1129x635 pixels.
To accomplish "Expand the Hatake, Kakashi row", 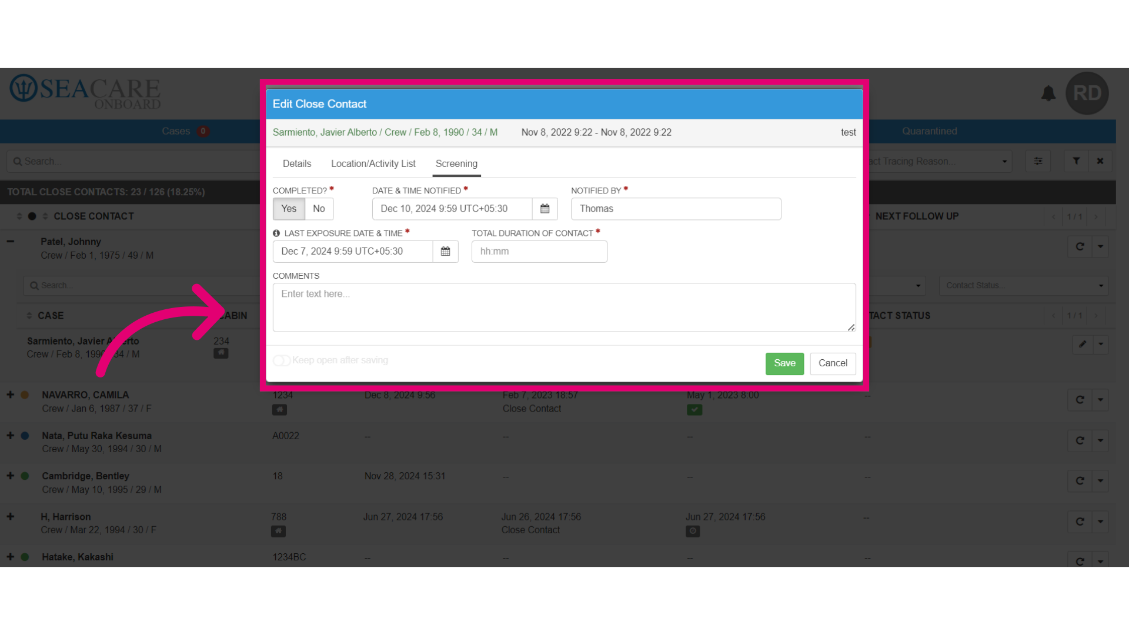I will tap(10, 557).
